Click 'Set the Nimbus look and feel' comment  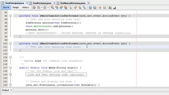pyautogui.click(x=52, y=71)
